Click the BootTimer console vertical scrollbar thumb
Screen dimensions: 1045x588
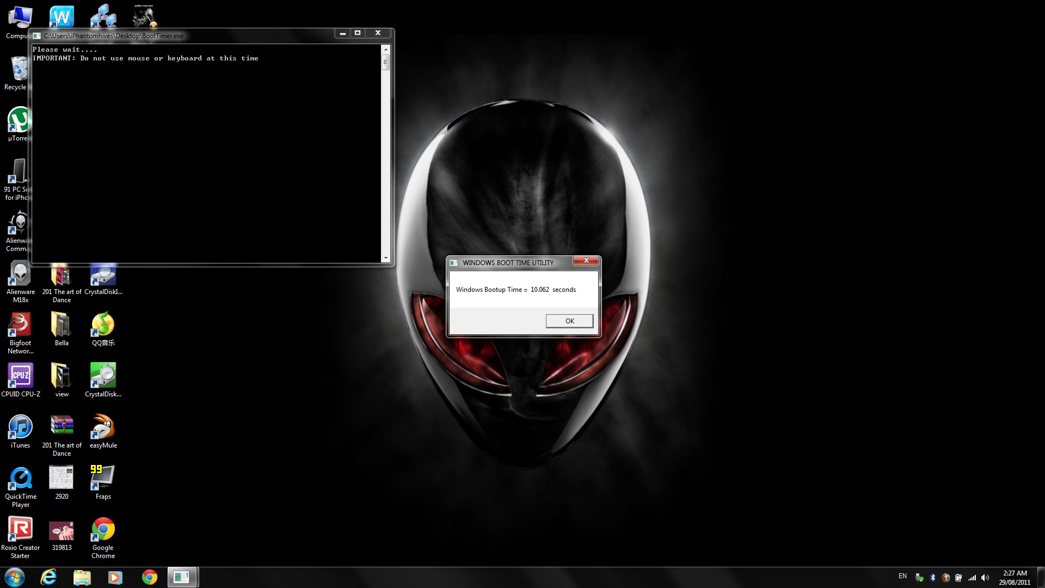pyautogui.click(x=386, y=62)
